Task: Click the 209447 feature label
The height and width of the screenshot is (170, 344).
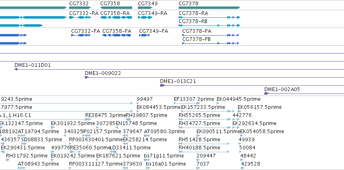Action: pyautogui.click(x=206, y=156)
